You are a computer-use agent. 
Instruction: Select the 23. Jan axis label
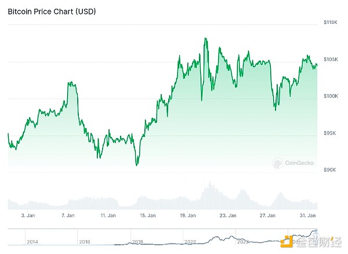(x=228, y=215)
